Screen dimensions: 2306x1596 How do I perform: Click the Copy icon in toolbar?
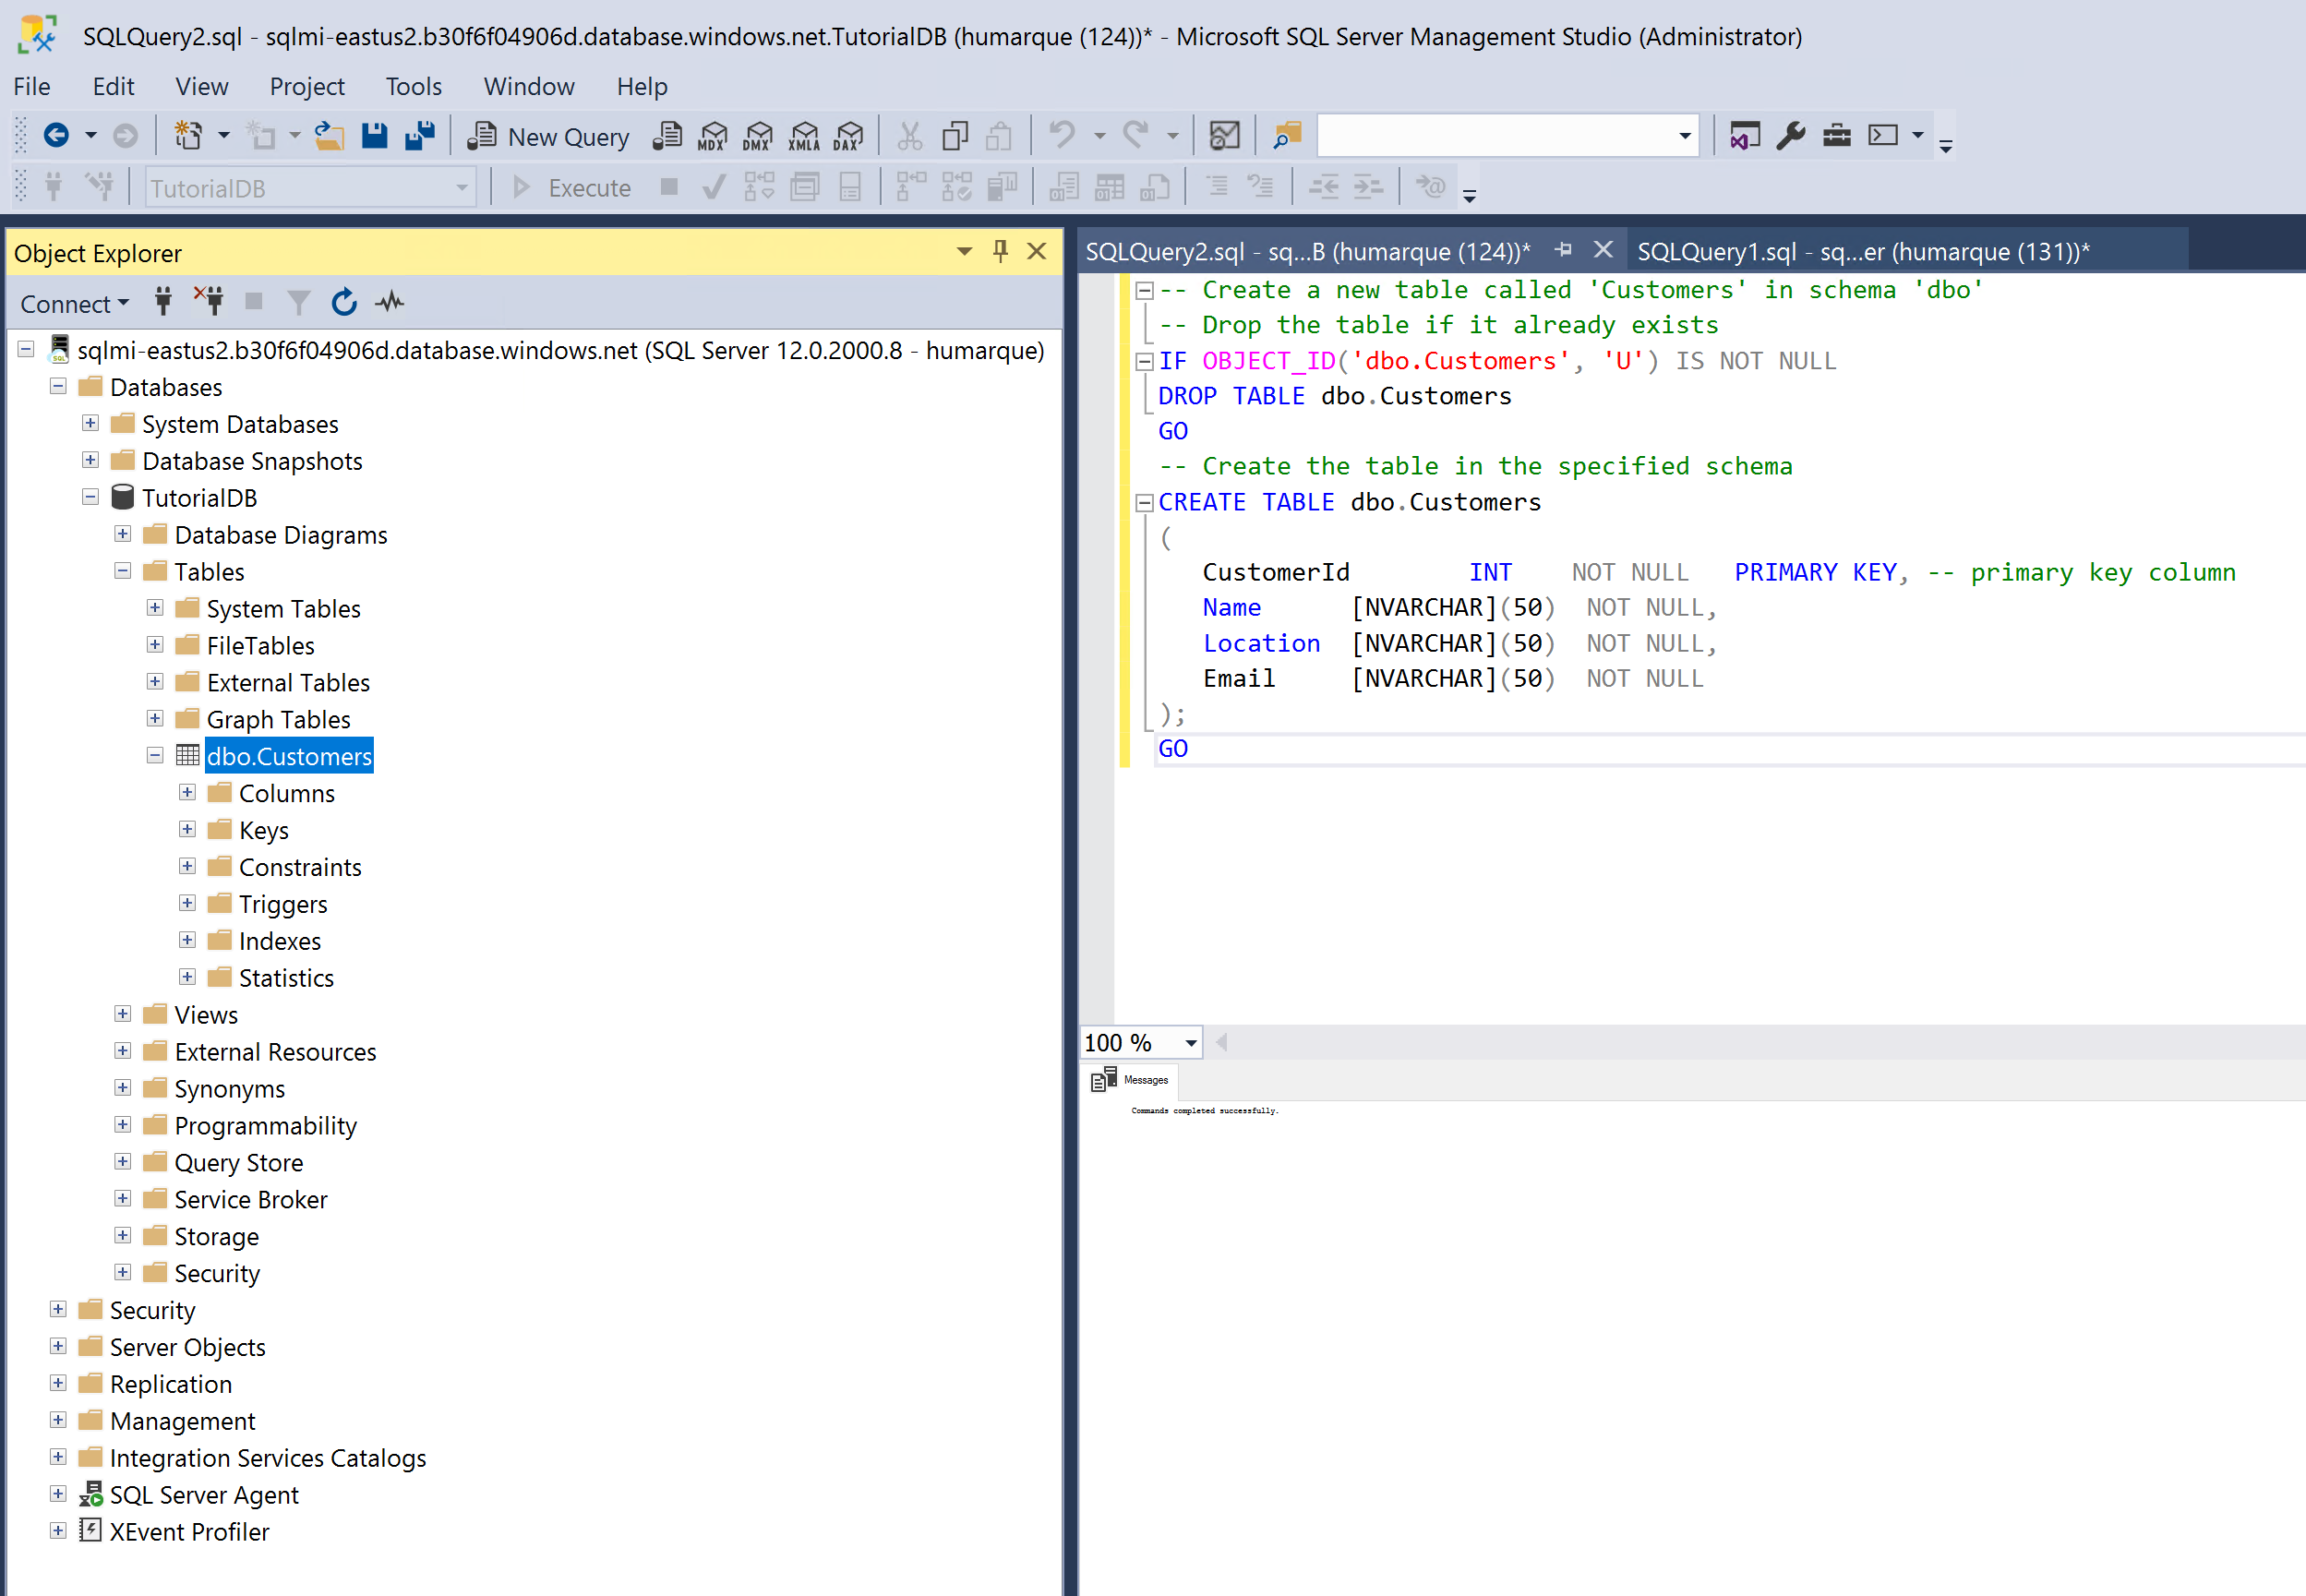pos(955,135)
